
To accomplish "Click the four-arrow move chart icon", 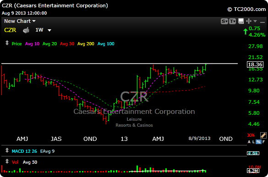I will [x=249, y=21].
